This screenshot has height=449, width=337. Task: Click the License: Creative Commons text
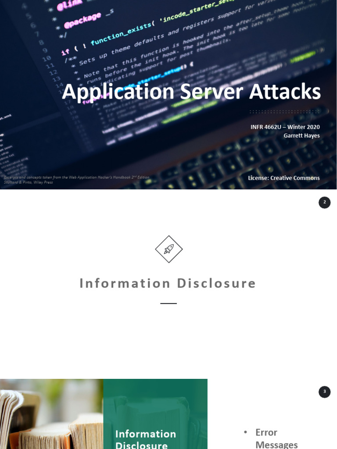284,178
